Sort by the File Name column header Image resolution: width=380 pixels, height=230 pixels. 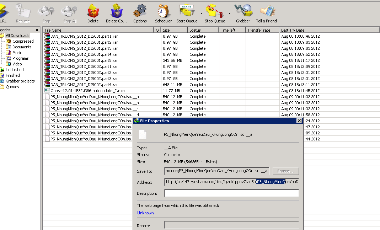coord(98,30)
